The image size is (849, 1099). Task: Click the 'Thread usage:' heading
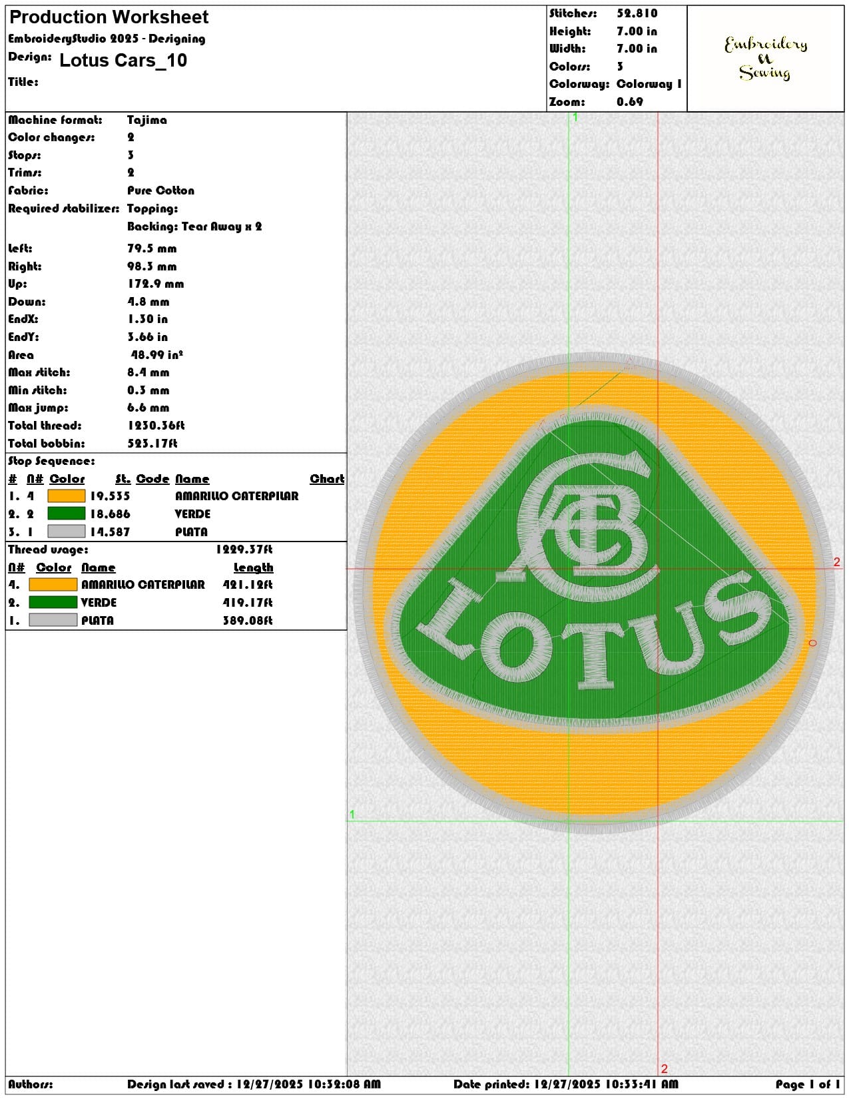(48, 549)
